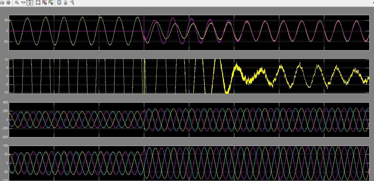Save current axes settings icon
374x181 pixels.
(x=44, y=2)
